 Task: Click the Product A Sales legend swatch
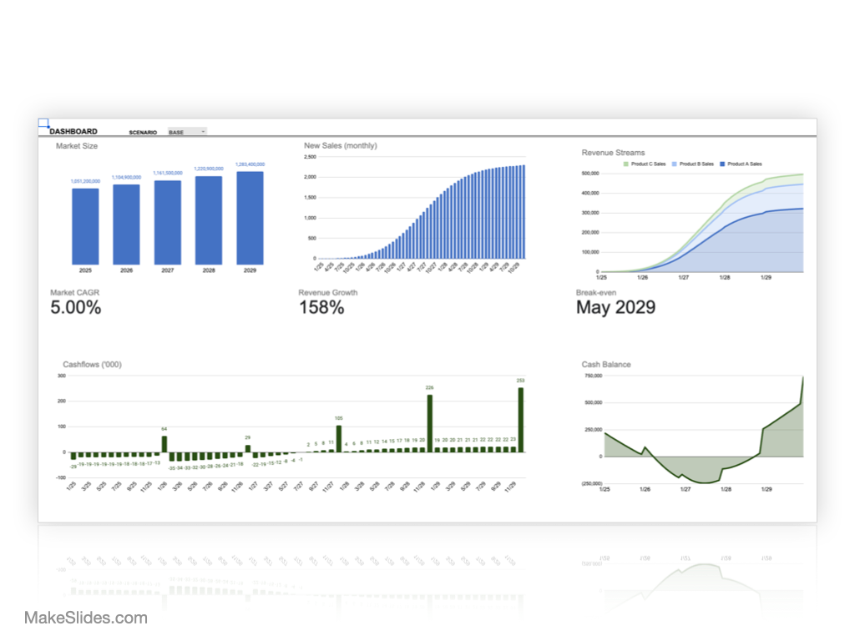pyautogui.click(x=723, y=164)
